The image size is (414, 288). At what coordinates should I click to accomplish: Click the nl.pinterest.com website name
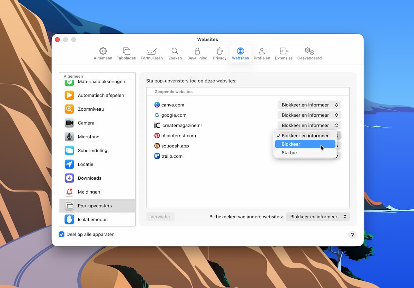[x=179, y=136]
